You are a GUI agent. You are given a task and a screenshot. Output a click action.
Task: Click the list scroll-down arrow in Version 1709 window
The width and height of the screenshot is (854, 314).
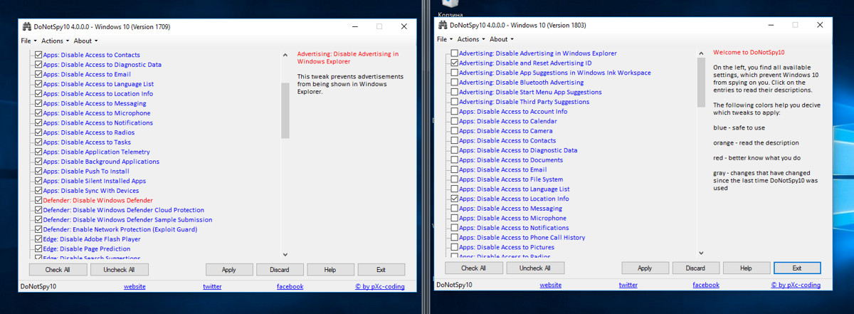click(x=285, y=254)
